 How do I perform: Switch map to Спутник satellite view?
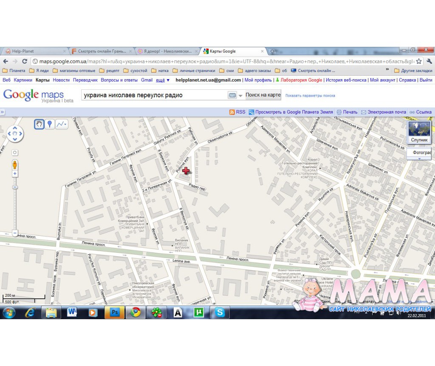click(x=419, y=132)
